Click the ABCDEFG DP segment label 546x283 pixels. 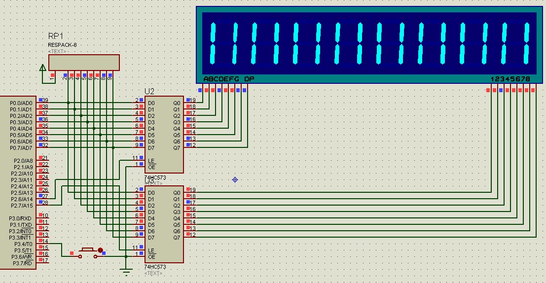coord(229,79)
